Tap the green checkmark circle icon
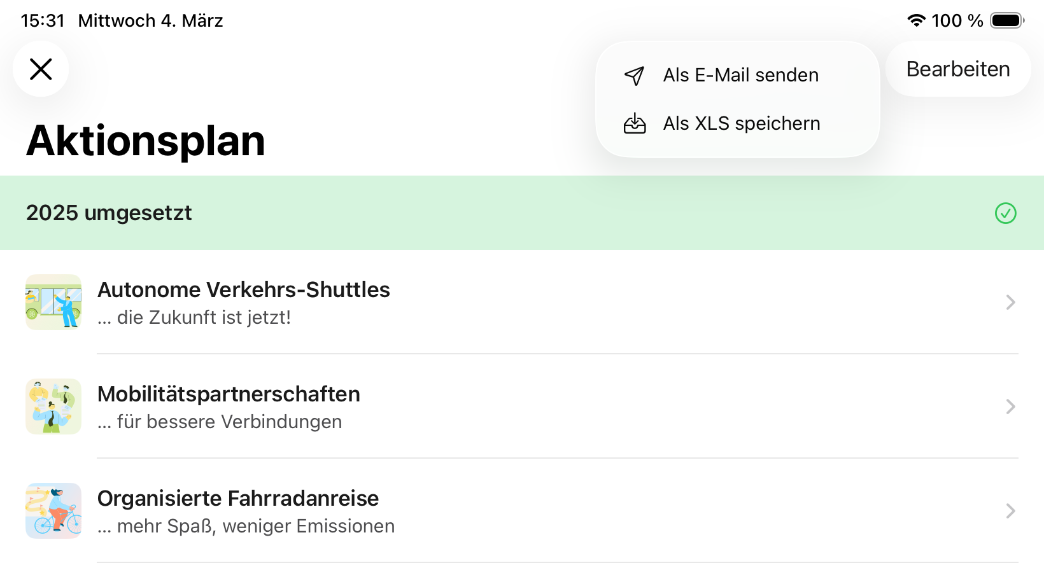 pyautogui.click(x=1005, y=213)
